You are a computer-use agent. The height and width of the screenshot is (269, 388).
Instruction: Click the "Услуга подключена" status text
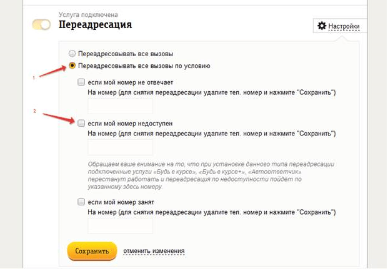click(x=87, y=14)
